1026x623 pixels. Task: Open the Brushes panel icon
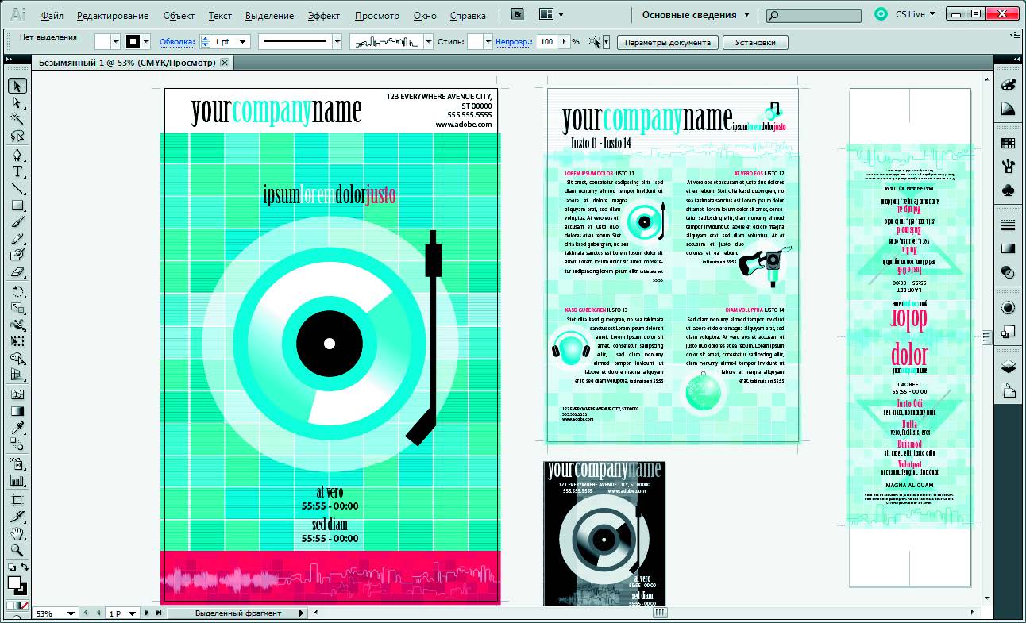coord(1008,166)
